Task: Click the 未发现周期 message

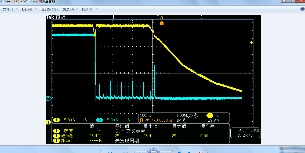Action: point(127,141)
